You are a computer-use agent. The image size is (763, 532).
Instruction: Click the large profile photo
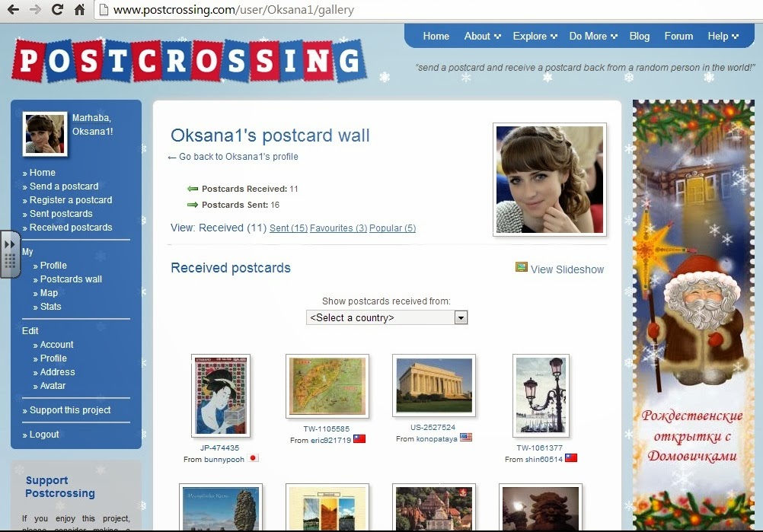549,180
